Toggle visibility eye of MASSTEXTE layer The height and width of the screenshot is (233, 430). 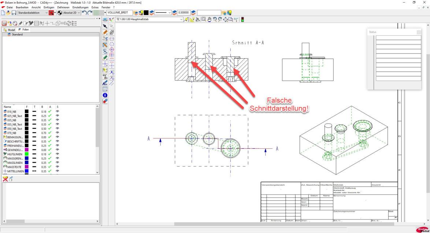58,167
